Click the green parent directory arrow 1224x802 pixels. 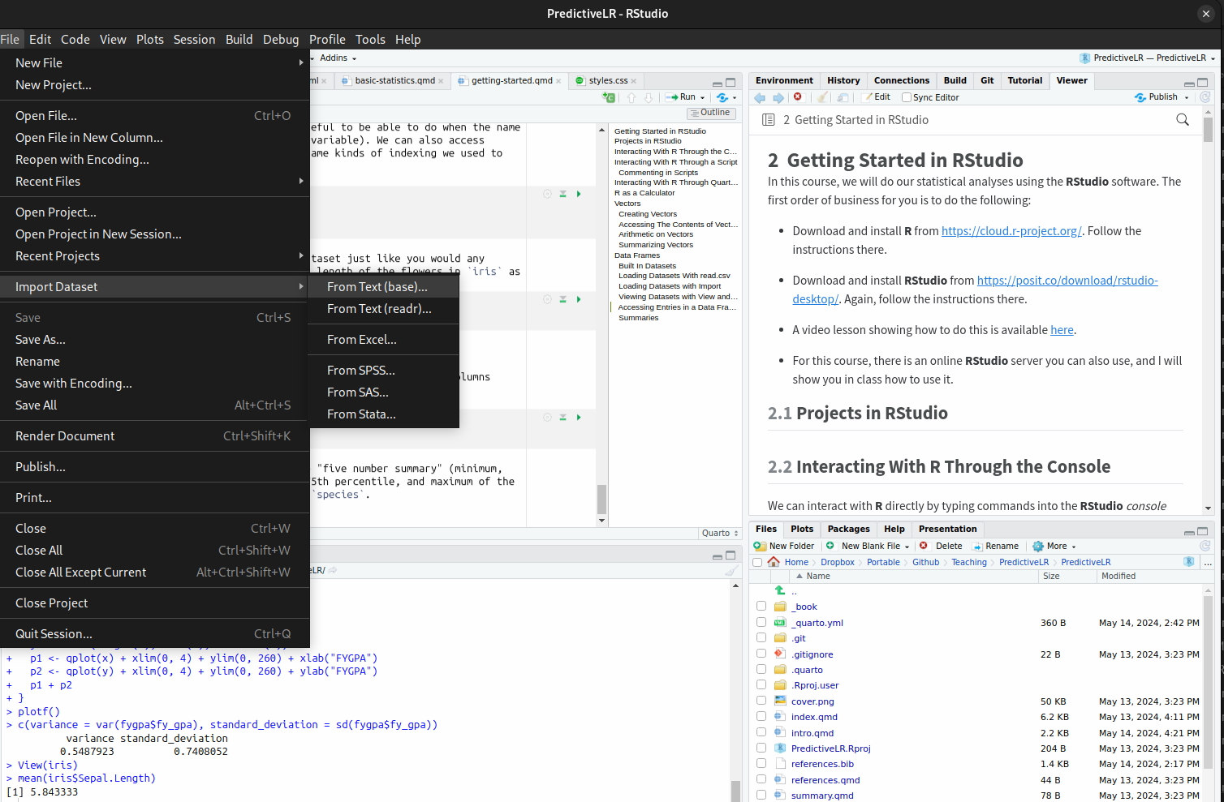780,590
